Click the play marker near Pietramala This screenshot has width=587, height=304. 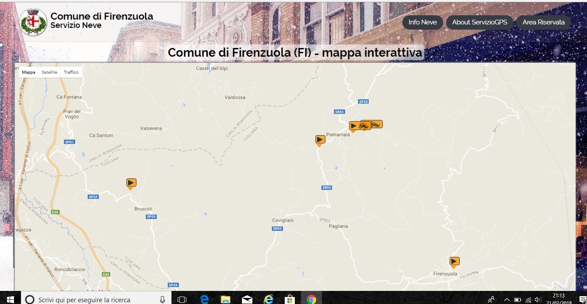point(320,139)
